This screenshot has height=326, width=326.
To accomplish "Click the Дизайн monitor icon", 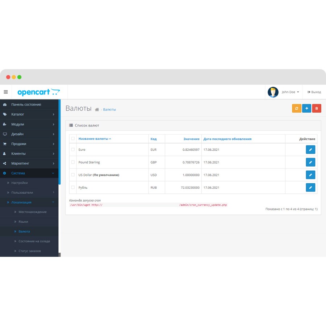I will pos(5,134).
